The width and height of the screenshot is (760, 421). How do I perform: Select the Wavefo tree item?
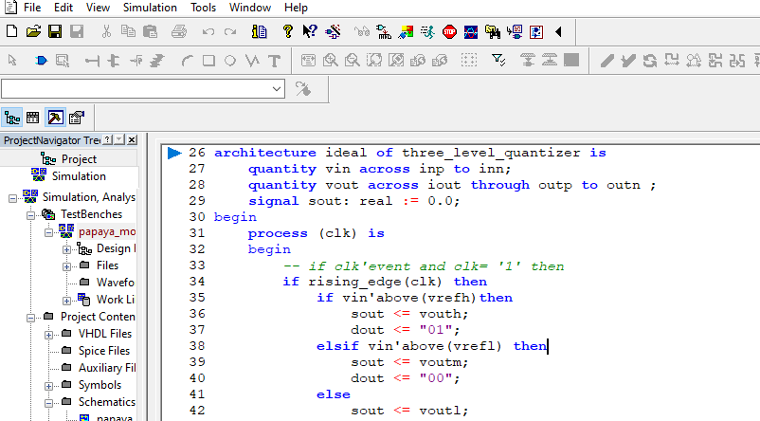116,283
